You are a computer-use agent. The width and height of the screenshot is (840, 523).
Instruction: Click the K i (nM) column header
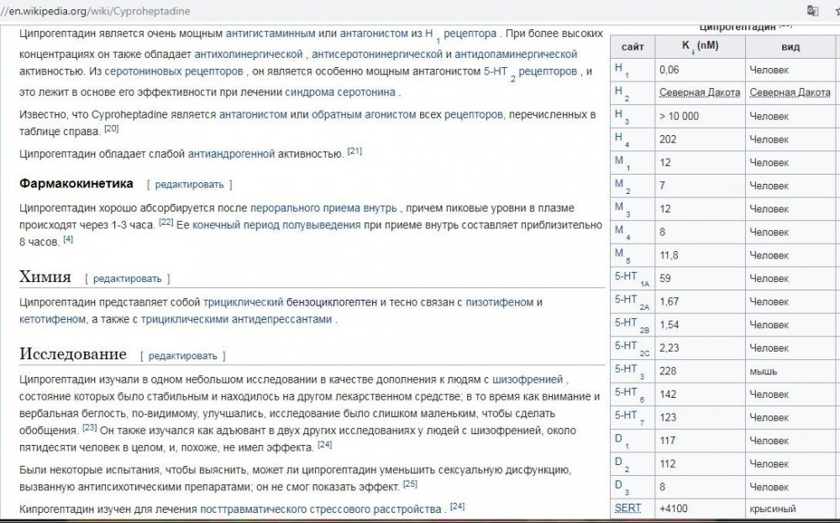700,46
